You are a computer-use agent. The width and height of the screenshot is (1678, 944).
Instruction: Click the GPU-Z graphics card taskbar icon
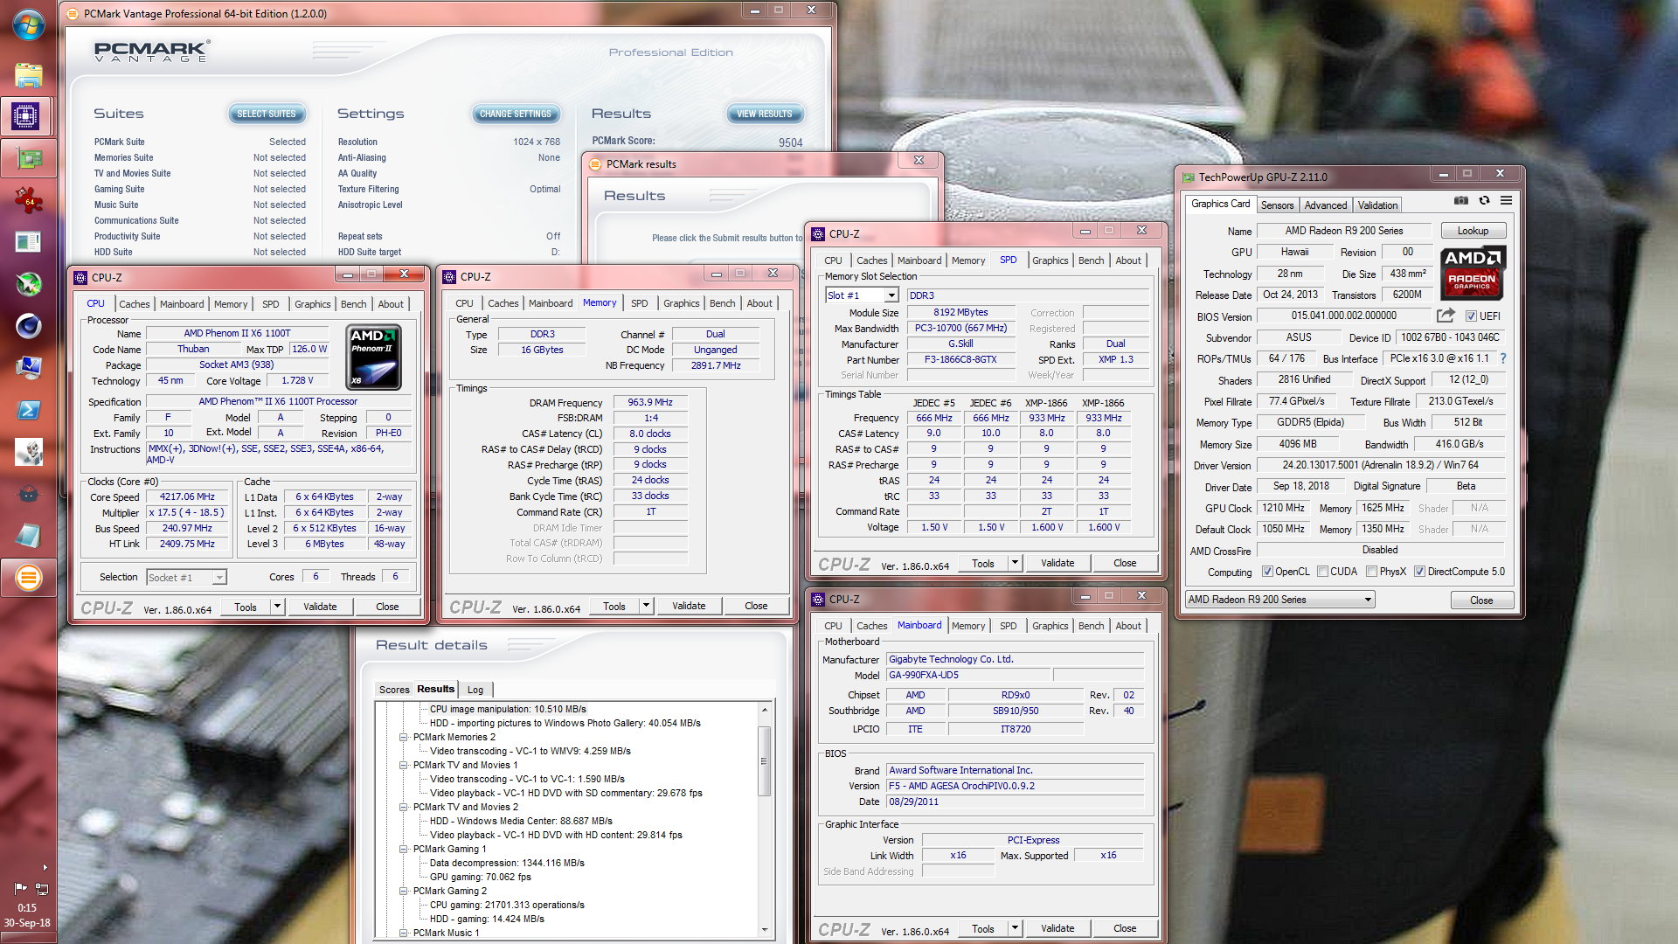[x=28, y=158]
